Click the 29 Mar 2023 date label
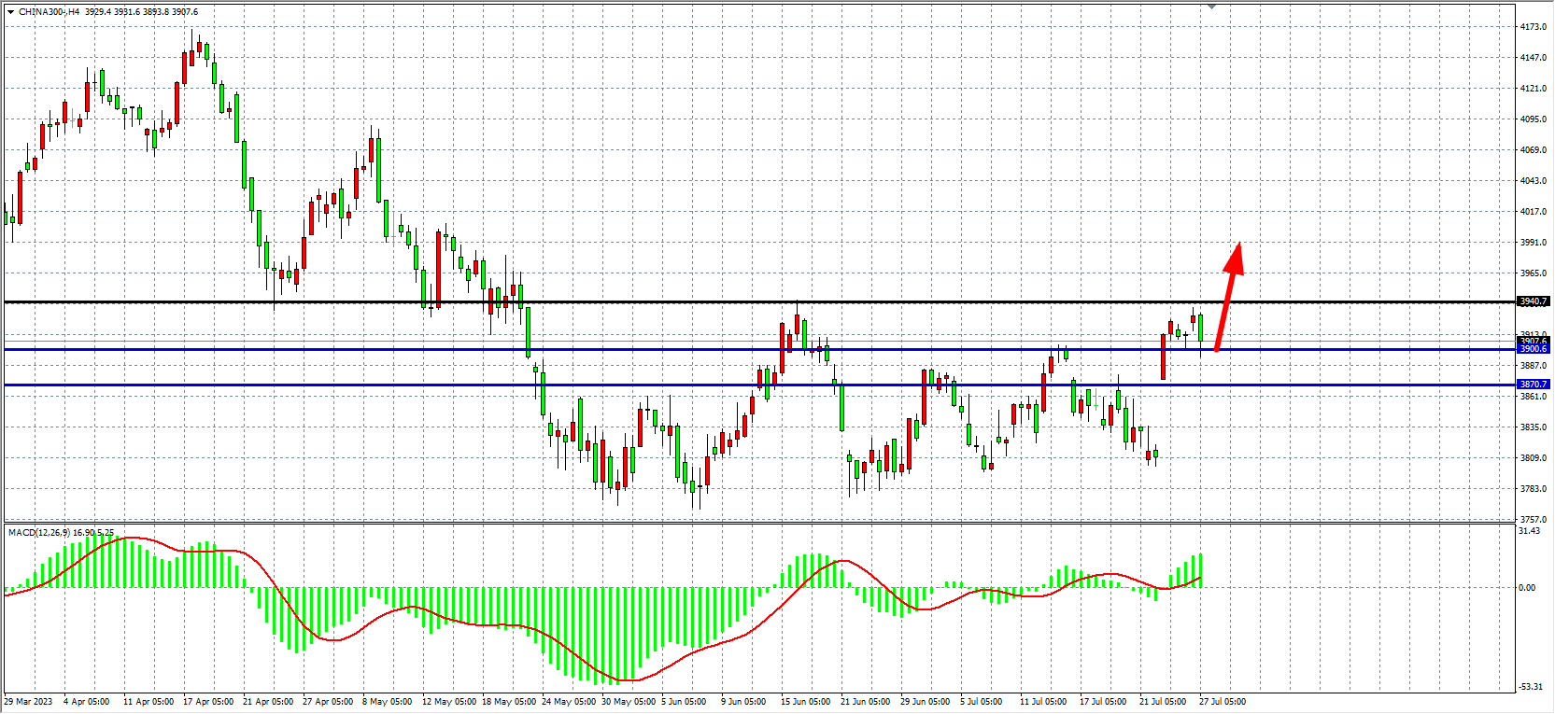This screenshot has width=1555, height=714. point(28,702)
